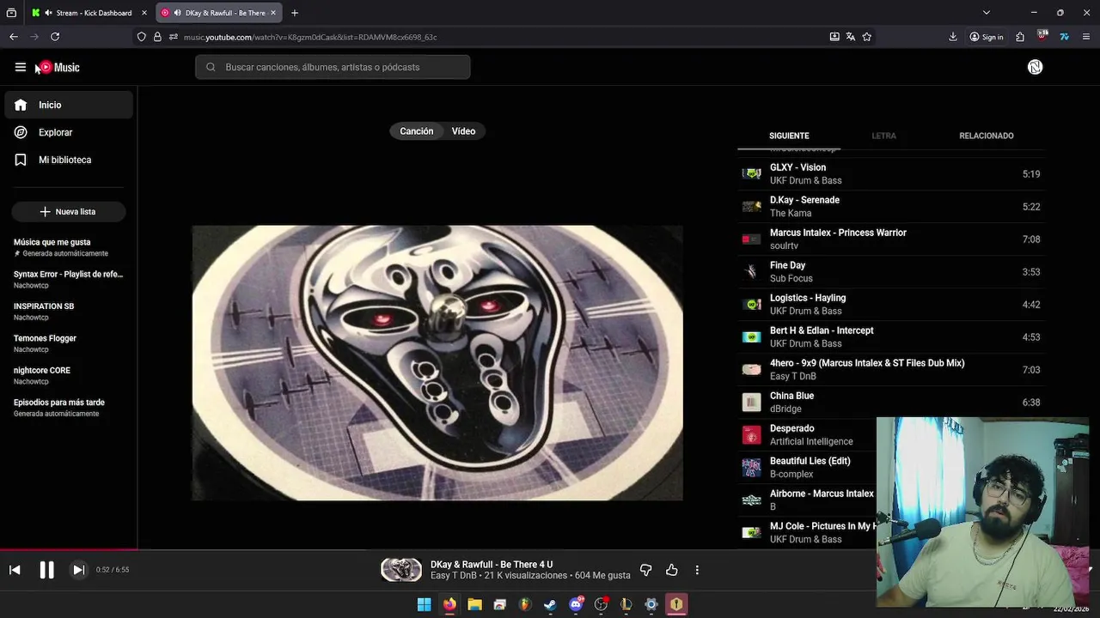The height and width of the screenshot is (618, 1100).
Task: Open FL Studio from taskbar
Action: point(525,605)
